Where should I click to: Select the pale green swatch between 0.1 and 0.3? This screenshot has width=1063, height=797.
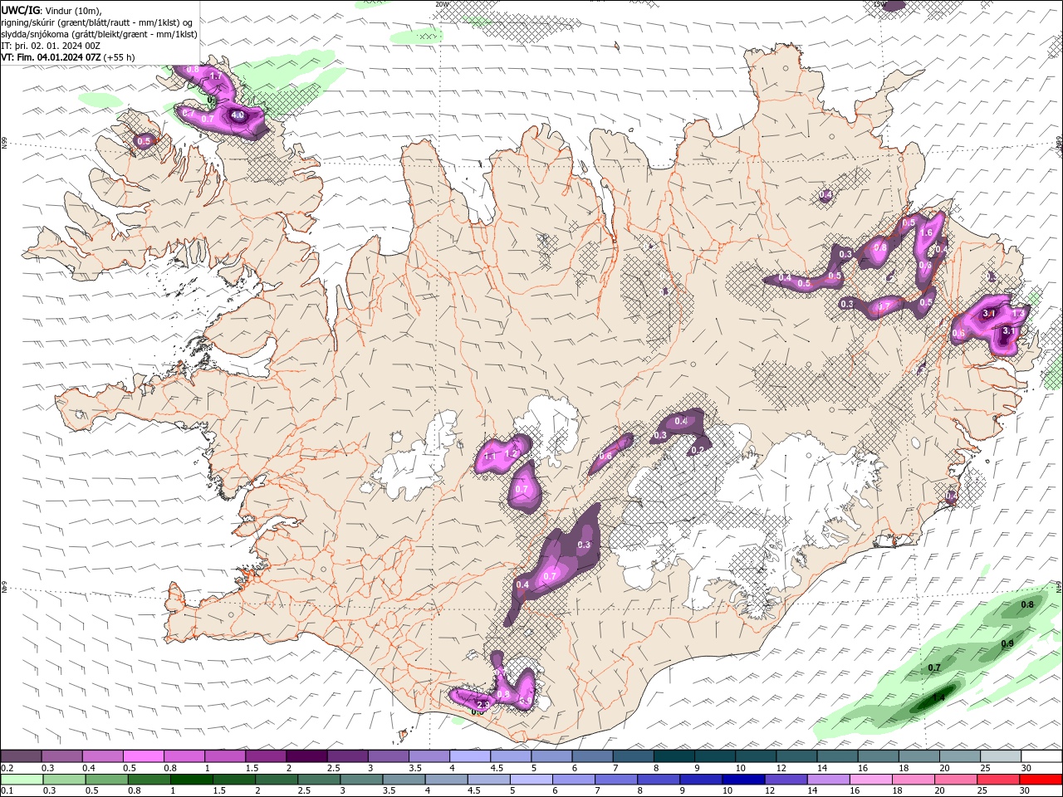tap(22, 779)
